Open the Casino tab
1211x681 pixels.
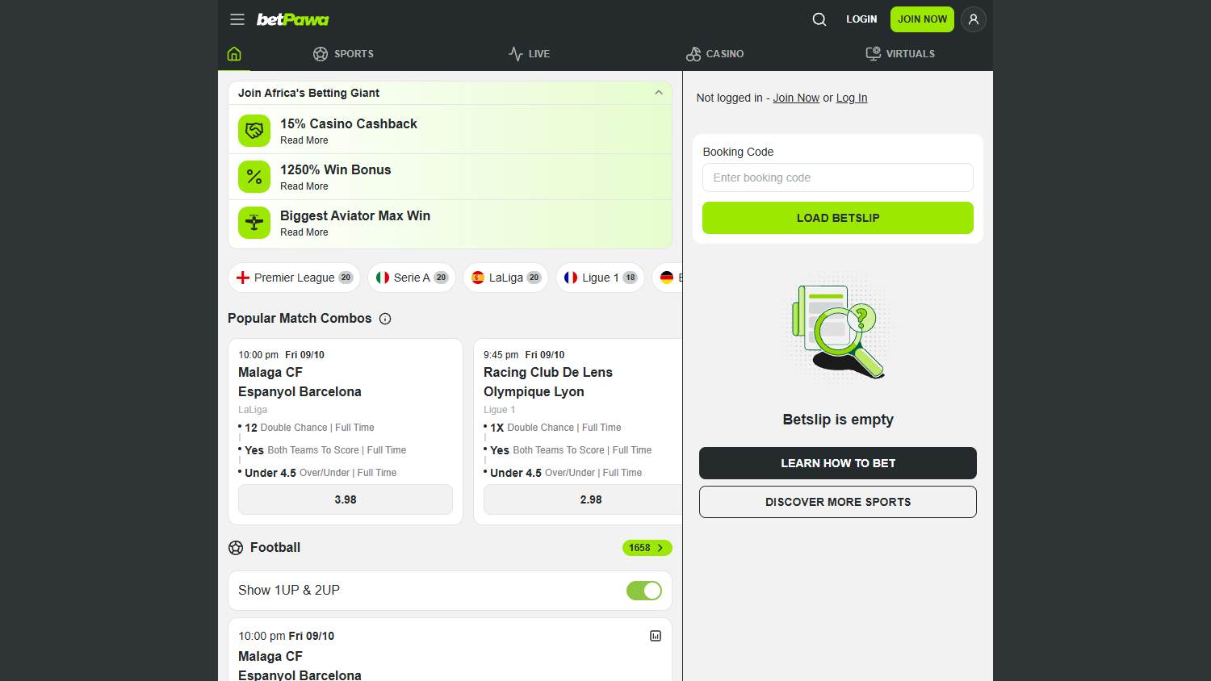point(714,54)
